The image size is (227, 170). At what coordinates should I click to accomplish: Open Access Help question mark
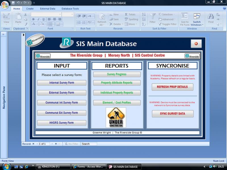point(224,9)
